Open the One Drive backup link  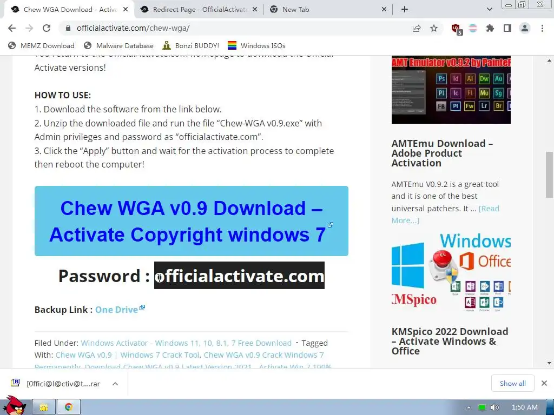pyautogui.click(x=117, y=310)
